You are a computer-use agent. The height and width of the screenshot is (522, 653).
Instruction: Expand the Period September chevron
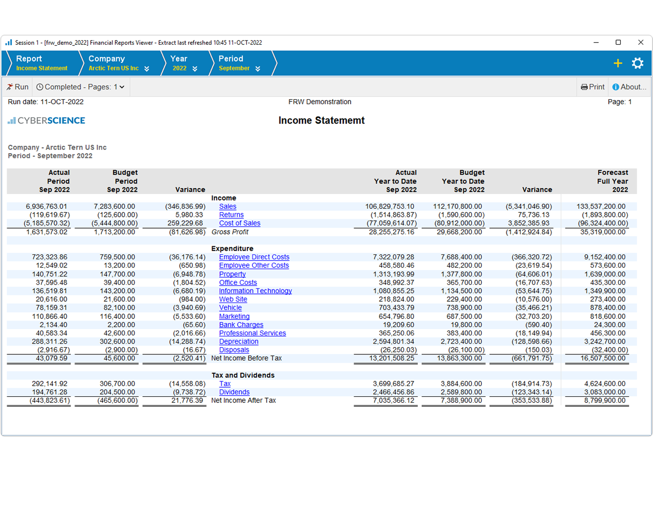pos(258,68)
